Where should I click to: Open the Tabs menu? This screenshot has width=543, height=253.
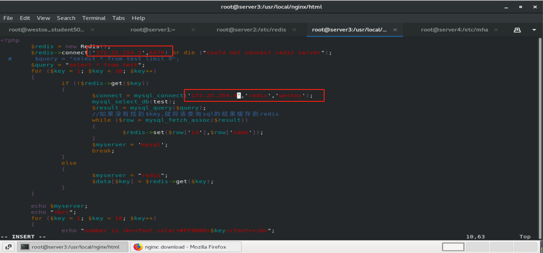pyautogui.click(x=118, y=18)
